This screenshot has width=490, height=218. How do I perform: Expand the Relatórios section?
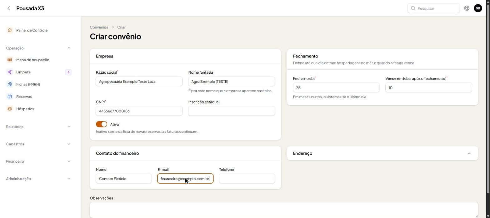[x=69, y=127]
